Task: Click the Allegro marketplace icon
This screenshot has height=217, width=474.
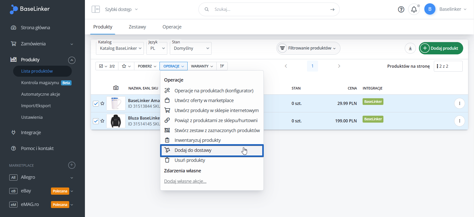Action: tap(13, 177)
